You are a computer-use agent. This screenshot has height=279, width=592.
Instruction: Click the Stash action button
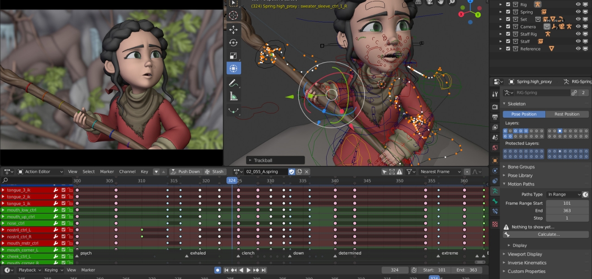[214, 172]
